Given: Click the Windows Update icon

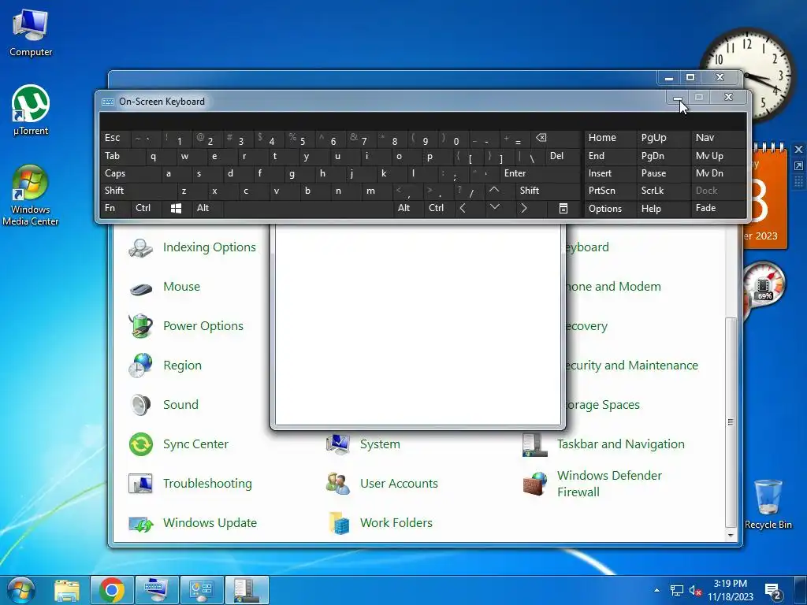Looking at the screenshot, I should click(x=140, y=523).
